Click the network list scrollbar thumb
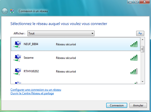Screen dimensions: 151x112 click(142, 49)
